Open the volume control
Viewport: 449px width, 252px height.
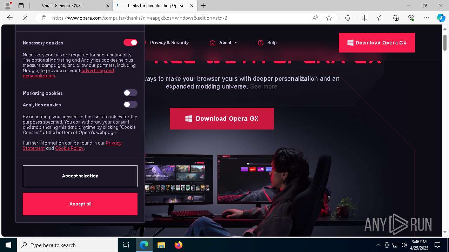tap(404, 245)
